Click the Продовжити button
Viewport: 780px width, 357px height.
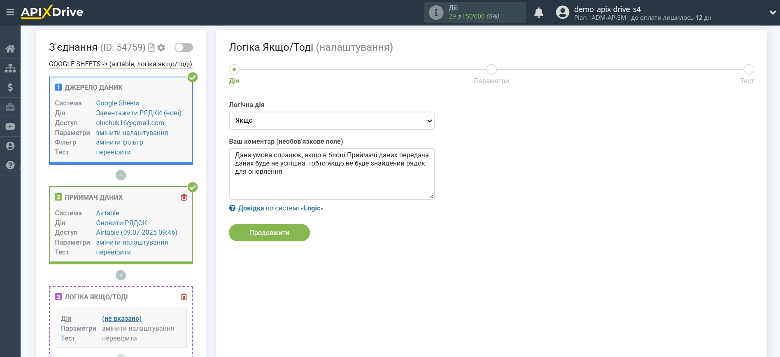point(269,233)
